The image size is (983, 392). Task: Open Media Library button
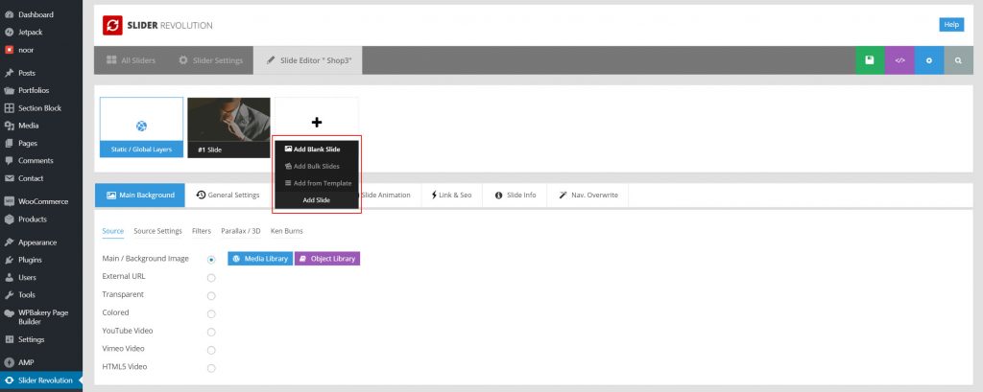coord(260,259)
